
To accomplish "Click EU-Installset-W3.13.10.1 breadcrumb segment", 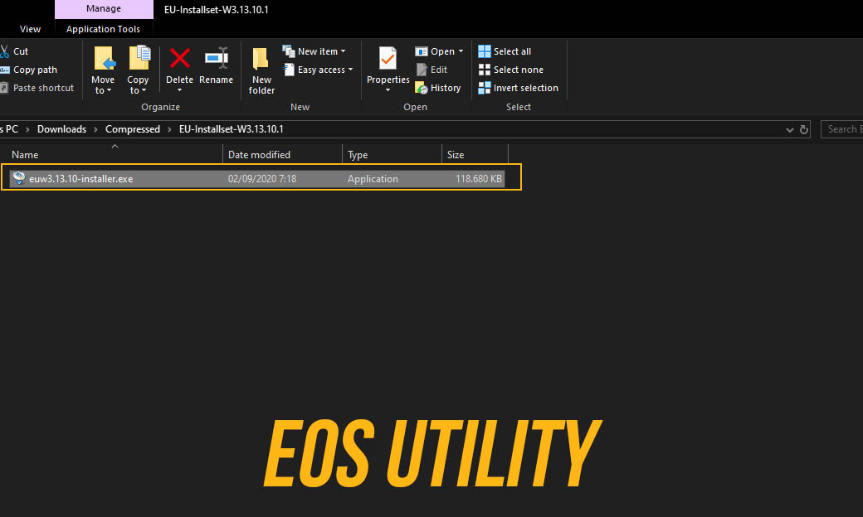I will [232, 129].
